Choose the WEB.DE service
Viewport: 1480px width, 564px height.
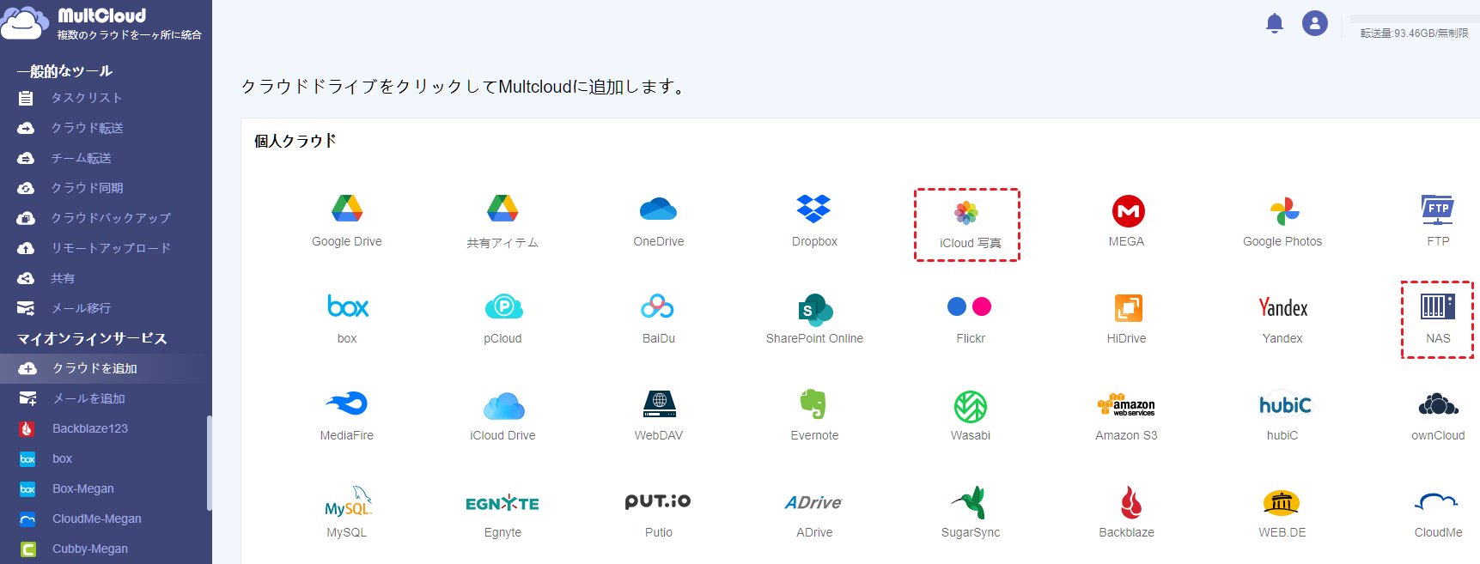tap(1282, 502)
